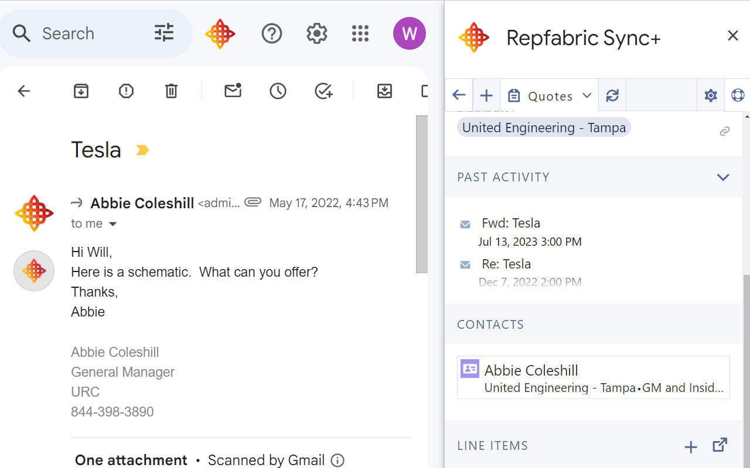Delete the Tesla email

(171, 91)
